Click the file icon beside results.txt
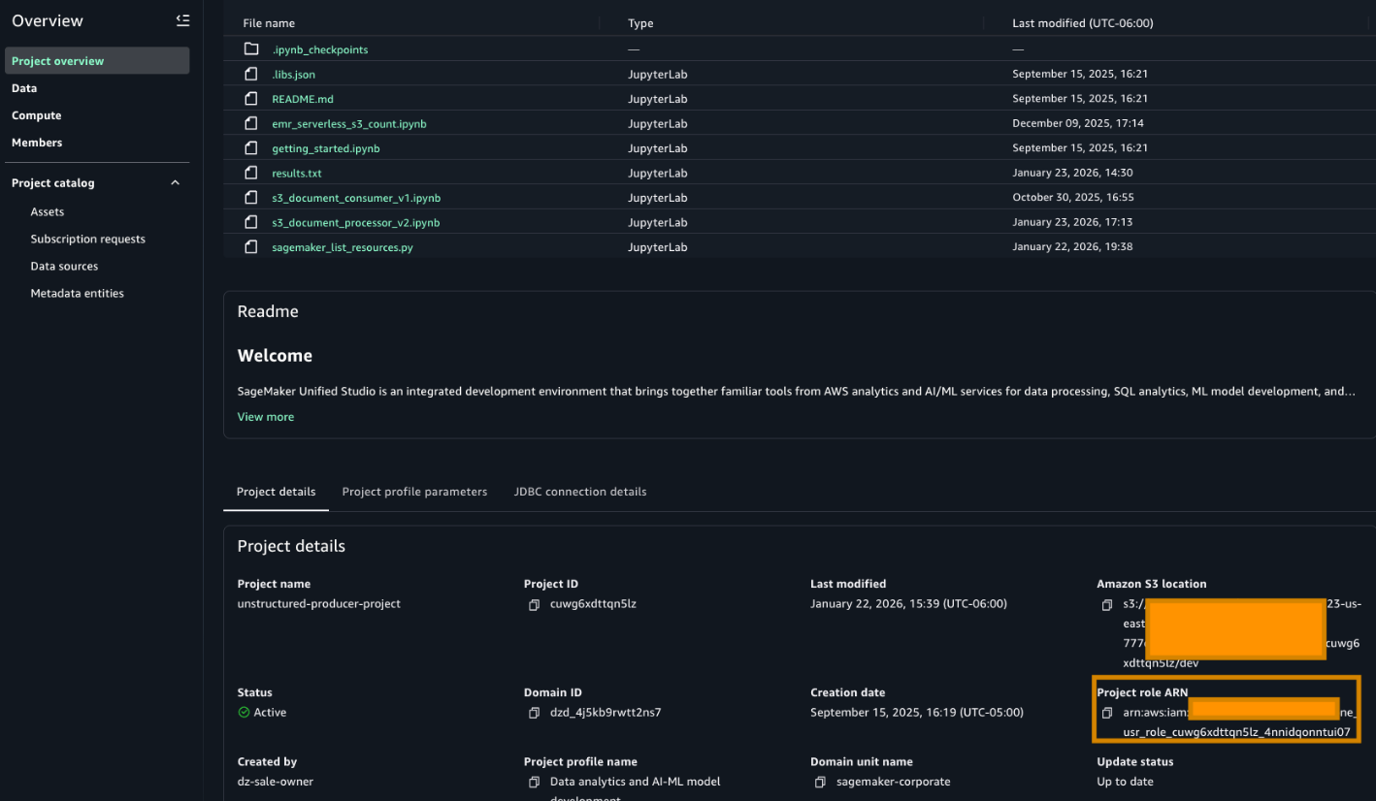Viewport: 1376px width, 801px height. tap(251, 174)
